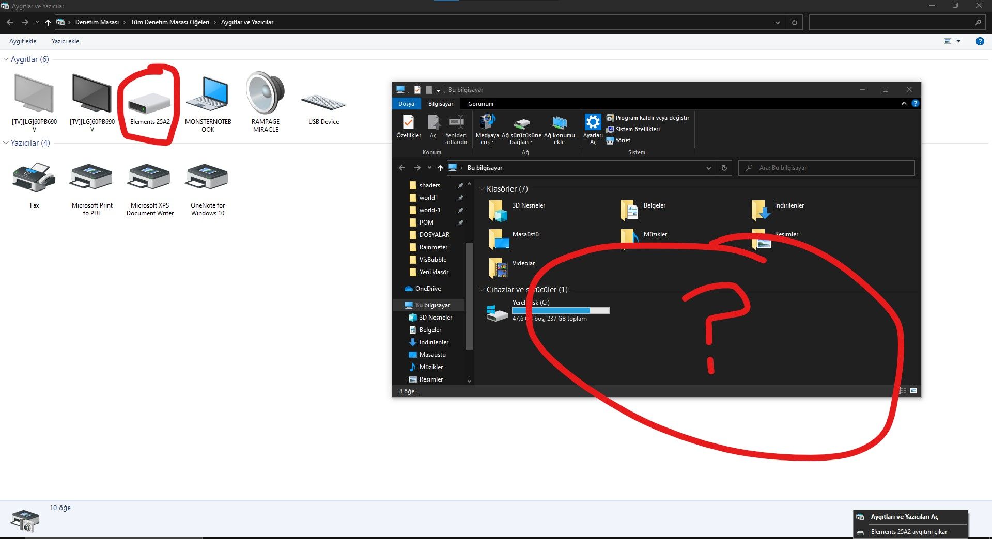This screenshot has width=992, height=539.
Task: Open the Ağ sürücüsüne bağlan dropdown
Action: [521, 130]
